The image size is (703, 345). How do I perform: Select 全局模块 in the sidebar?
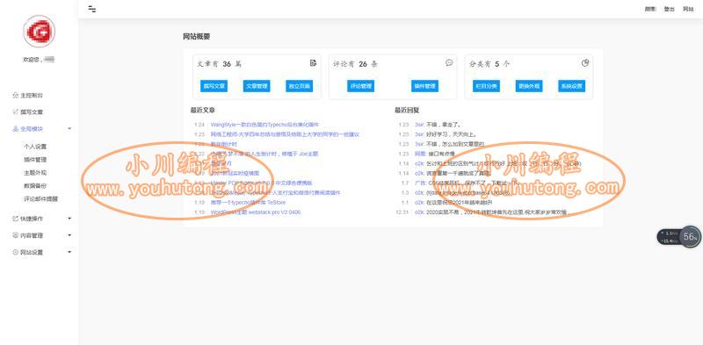(32, 129)
